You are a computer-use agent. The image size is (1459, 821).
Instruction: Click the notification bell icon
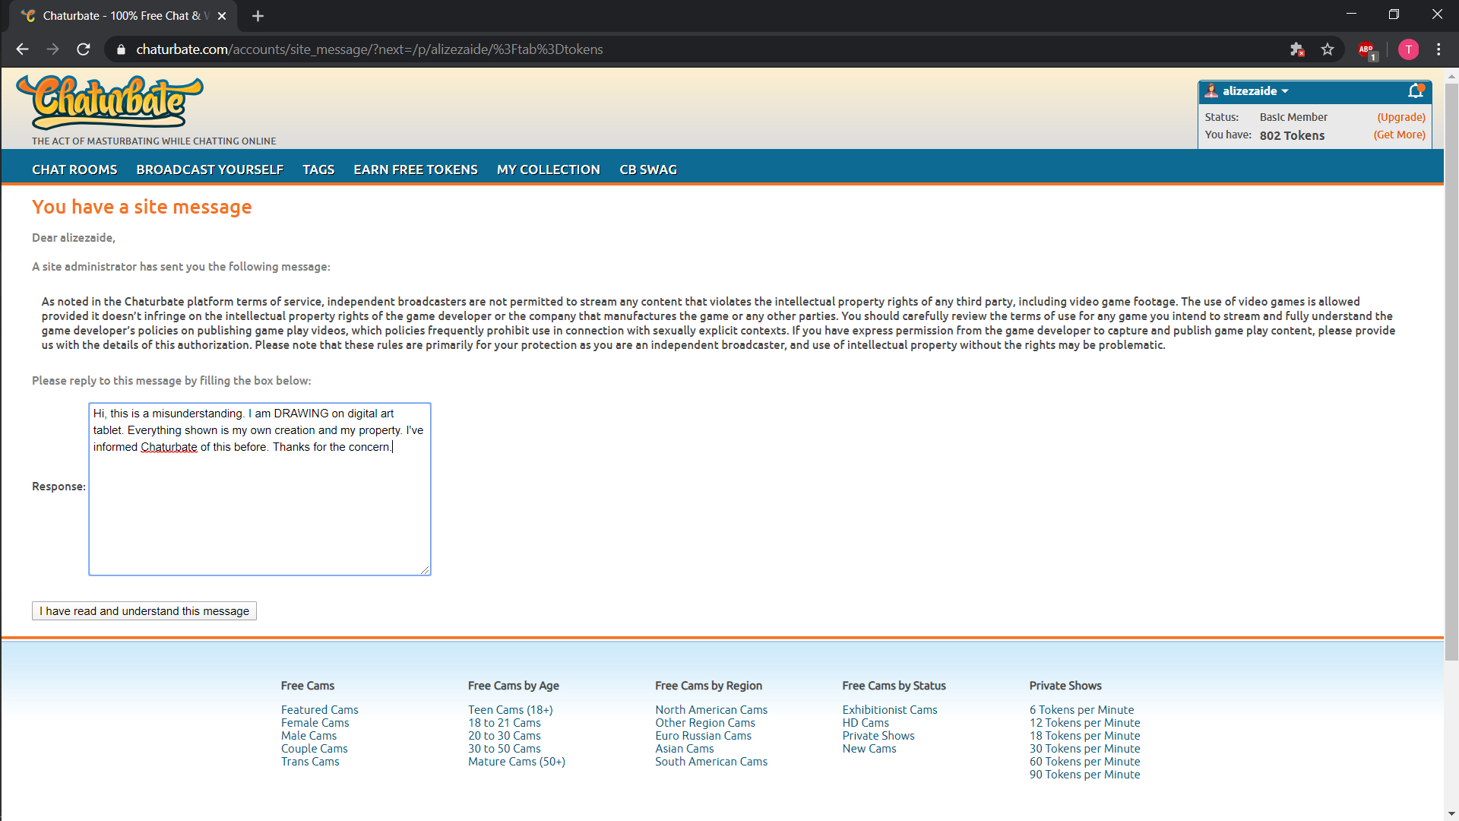pos(1416,91)
